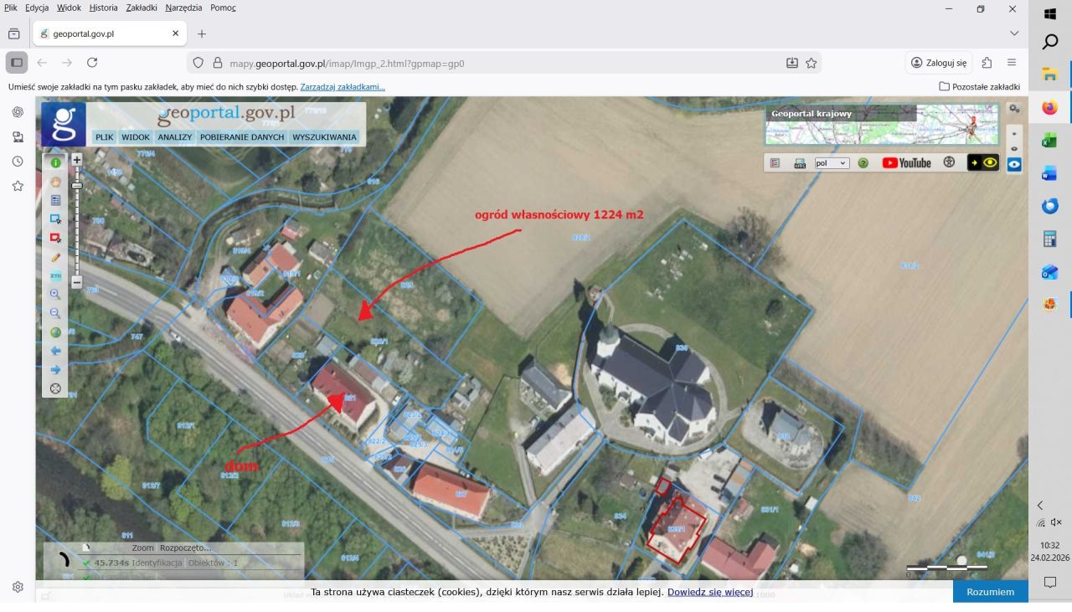Accept cookies with Rozumiem button
Viewport: 1072px width, 612px height.
991,592
